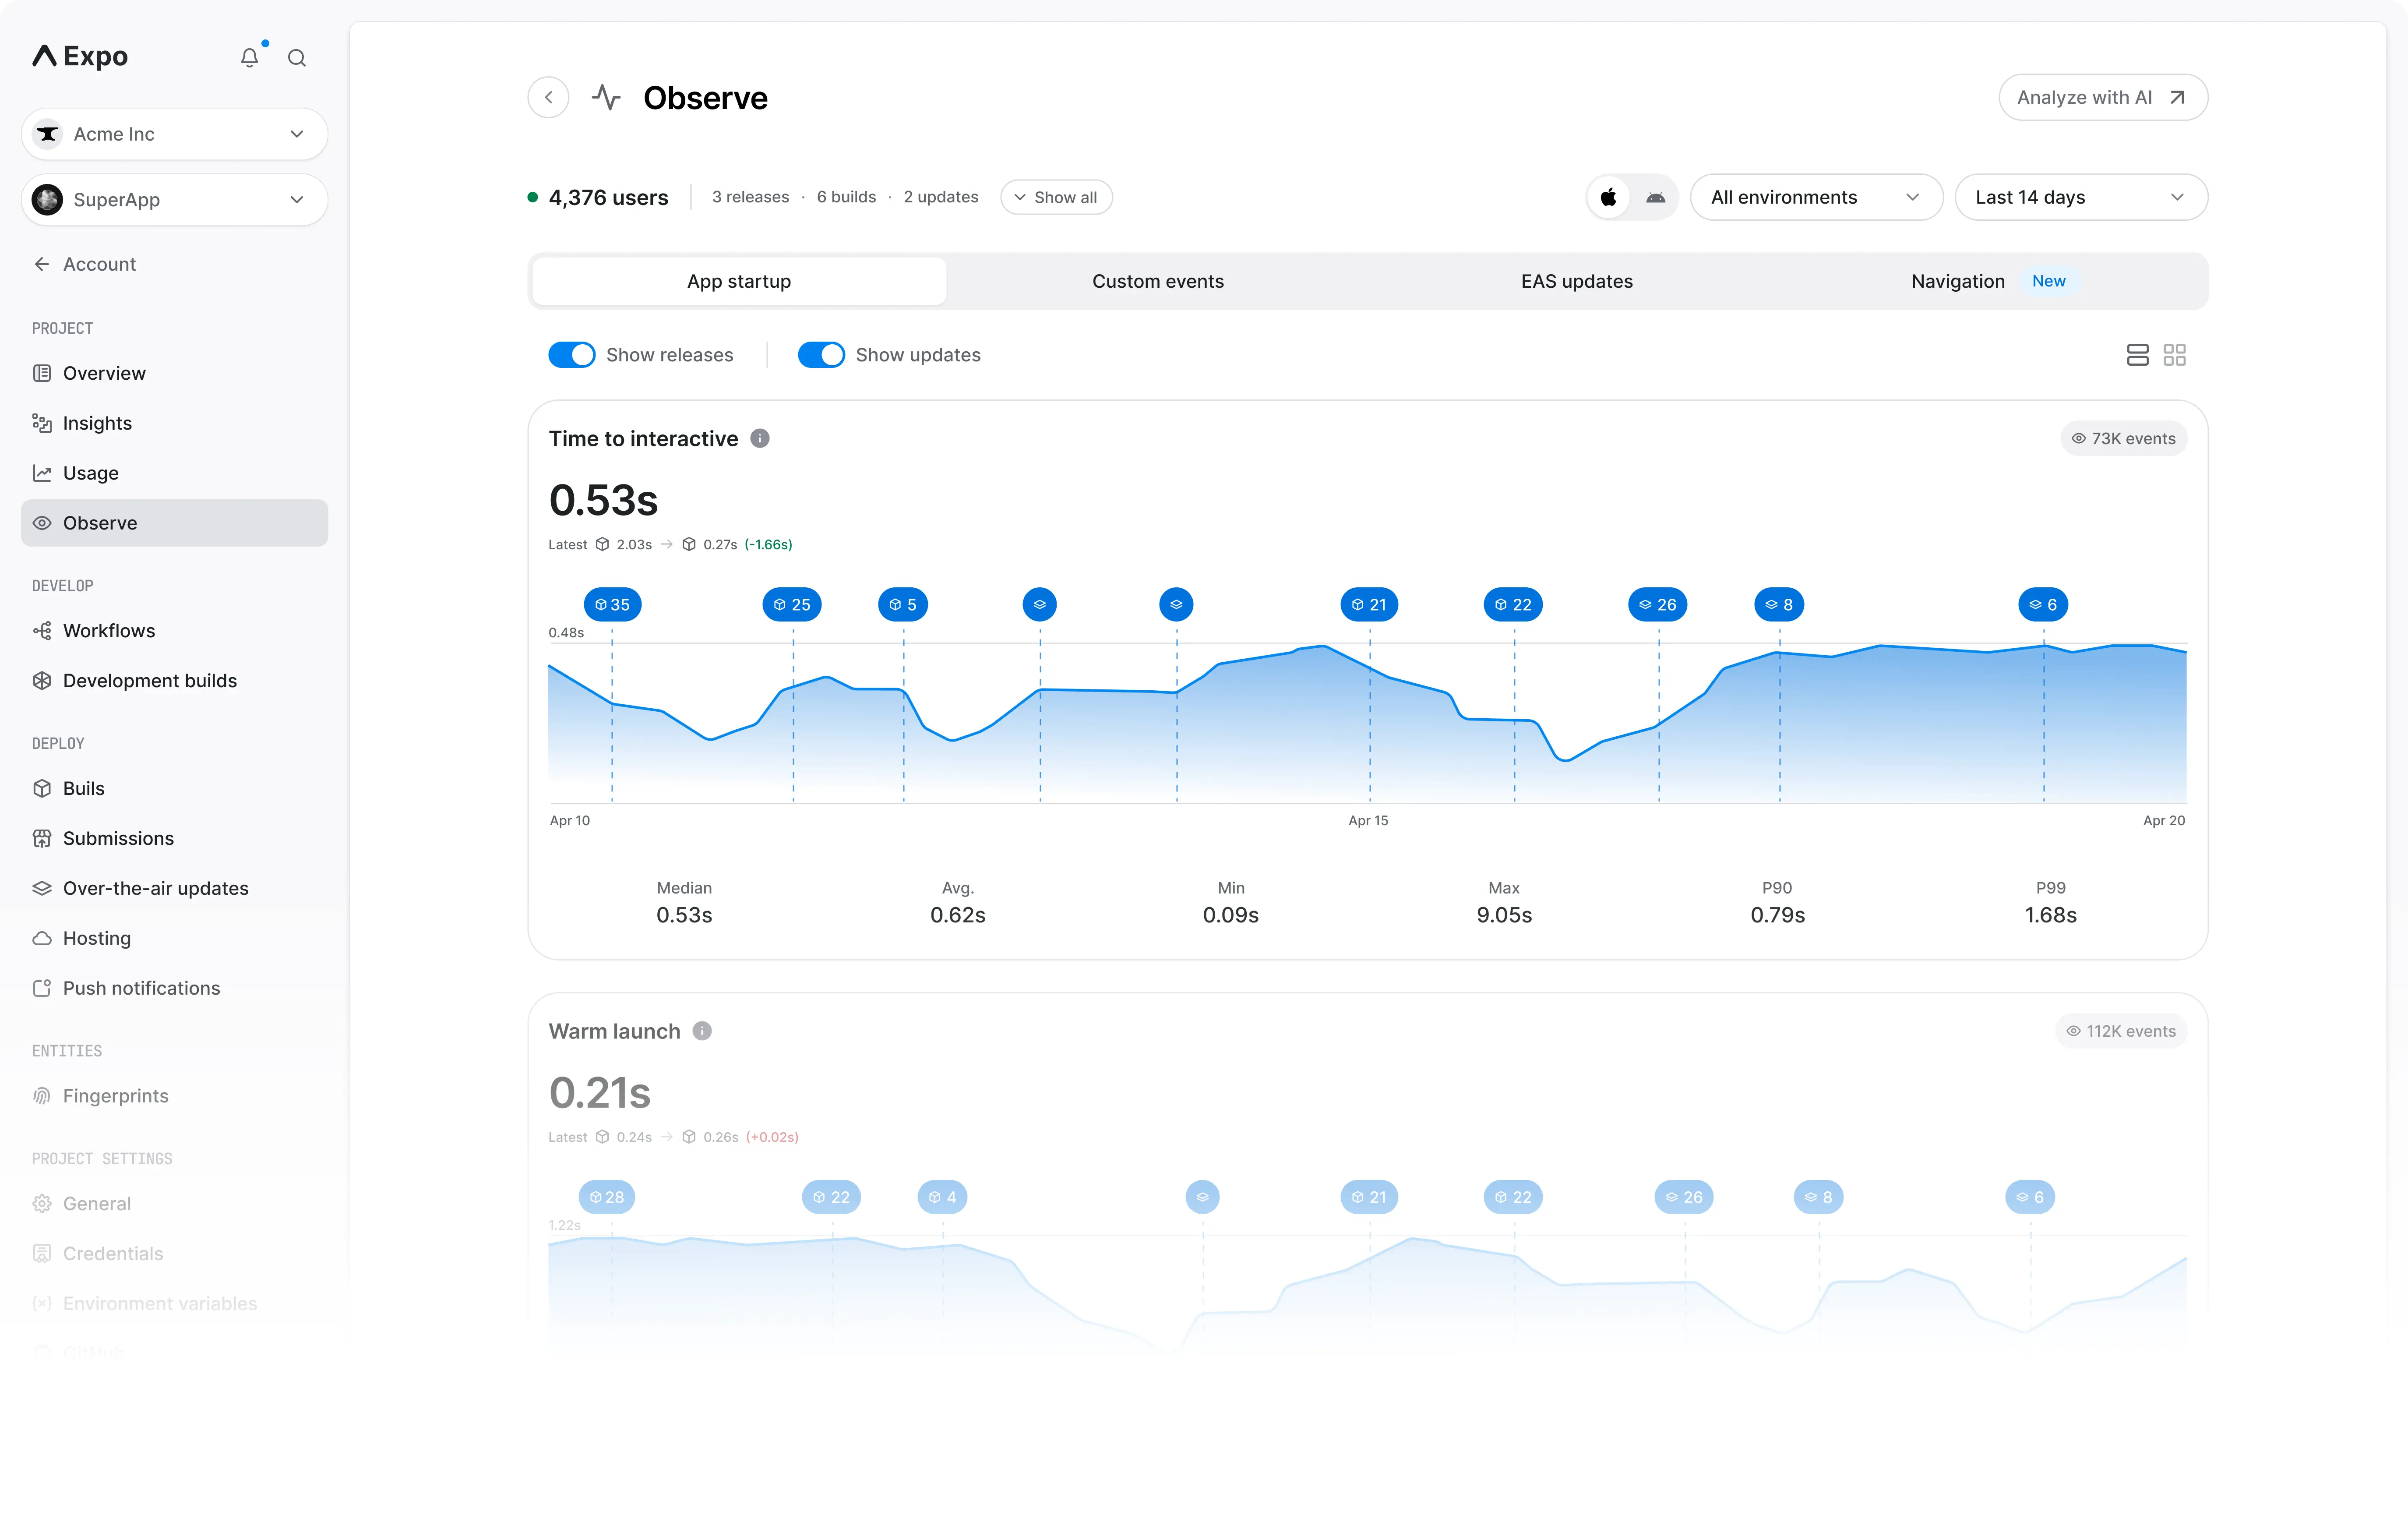Image resolution: width=2408 pixels, height=1515 pixels.
Task: Click the Time to interactive update marker 6
Action: 2043,604
